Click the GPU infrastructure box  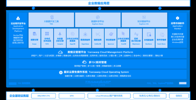point(72,96)
